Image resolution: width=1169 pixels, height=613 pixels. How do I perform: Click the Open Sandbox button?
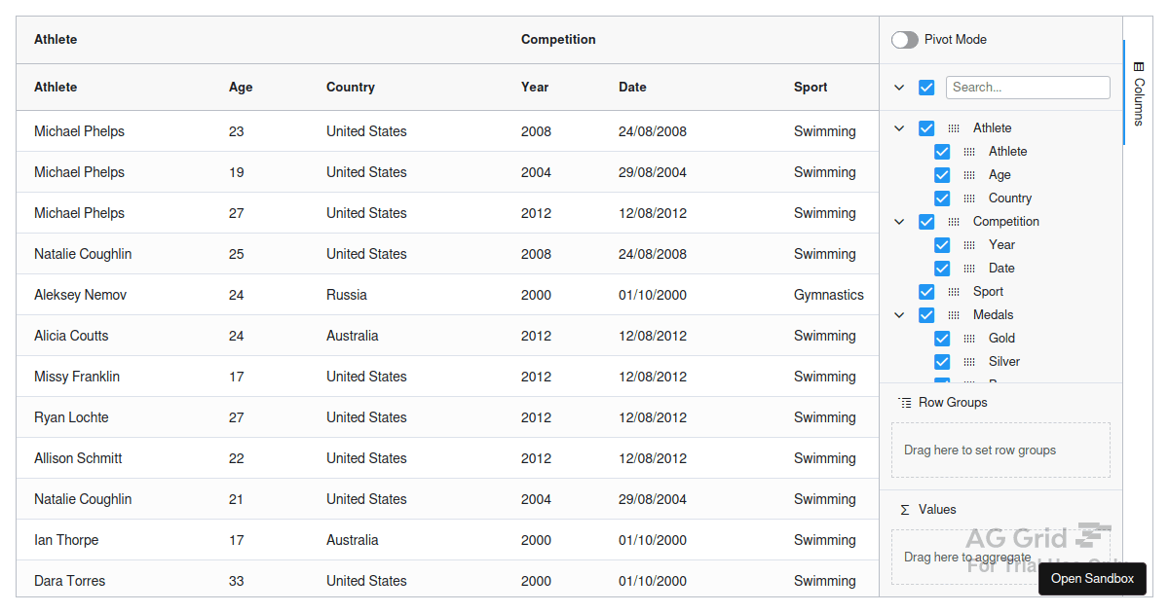1092,578
